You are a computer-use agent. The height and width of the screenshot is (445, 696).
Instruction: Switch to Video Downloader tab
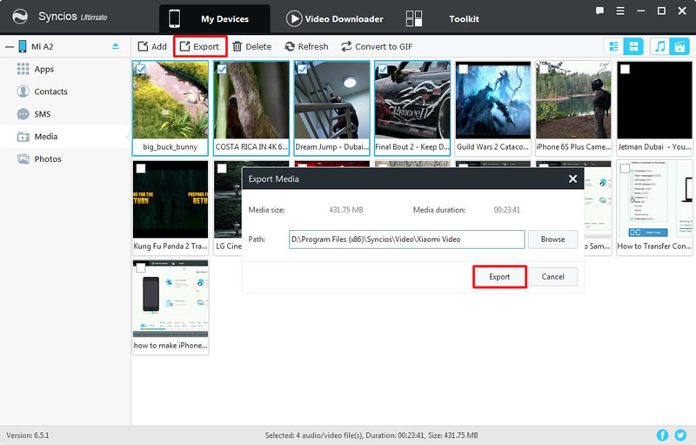pos(335,18)
